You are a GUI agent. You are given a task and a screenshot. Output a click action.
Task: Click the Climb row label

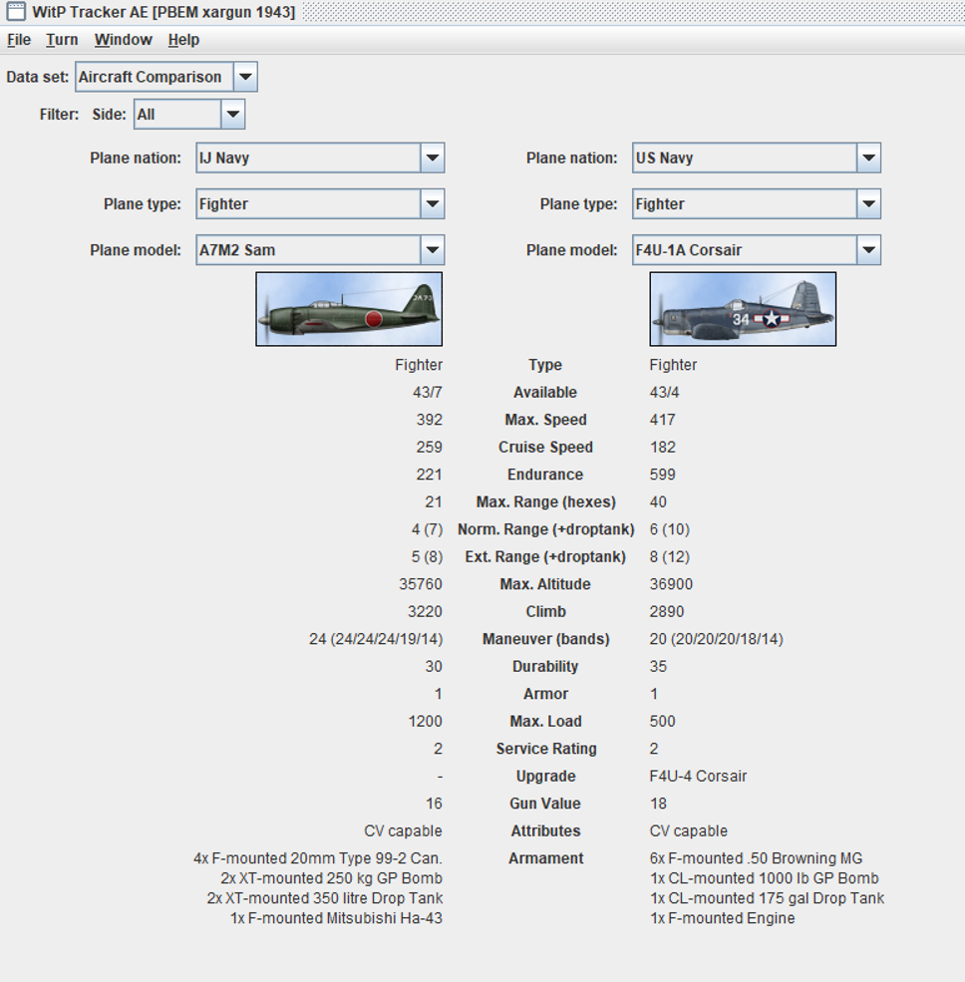(545, 612)
